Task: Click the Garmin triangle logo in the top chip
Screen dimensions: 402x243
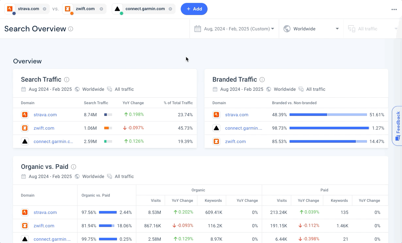Action: pos(117,9)
